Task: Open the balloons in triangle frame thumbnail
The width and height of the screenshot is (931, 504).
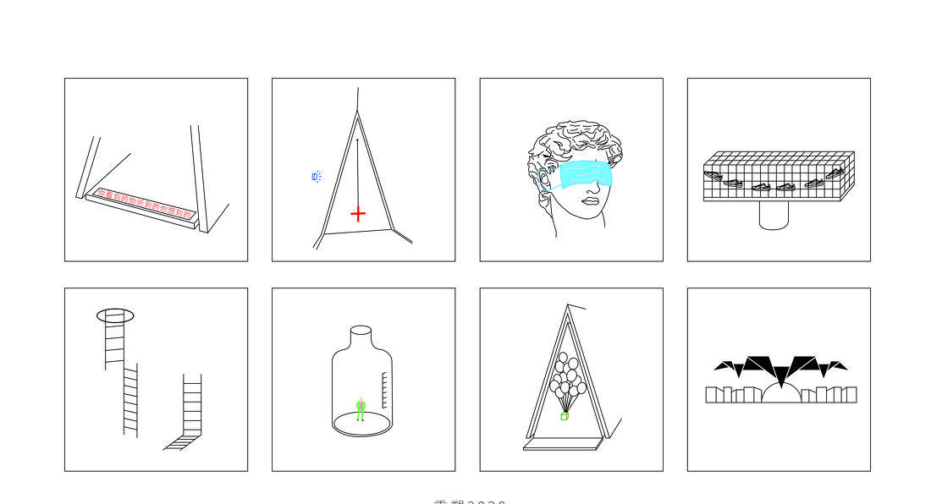Action: pos(571,380)
